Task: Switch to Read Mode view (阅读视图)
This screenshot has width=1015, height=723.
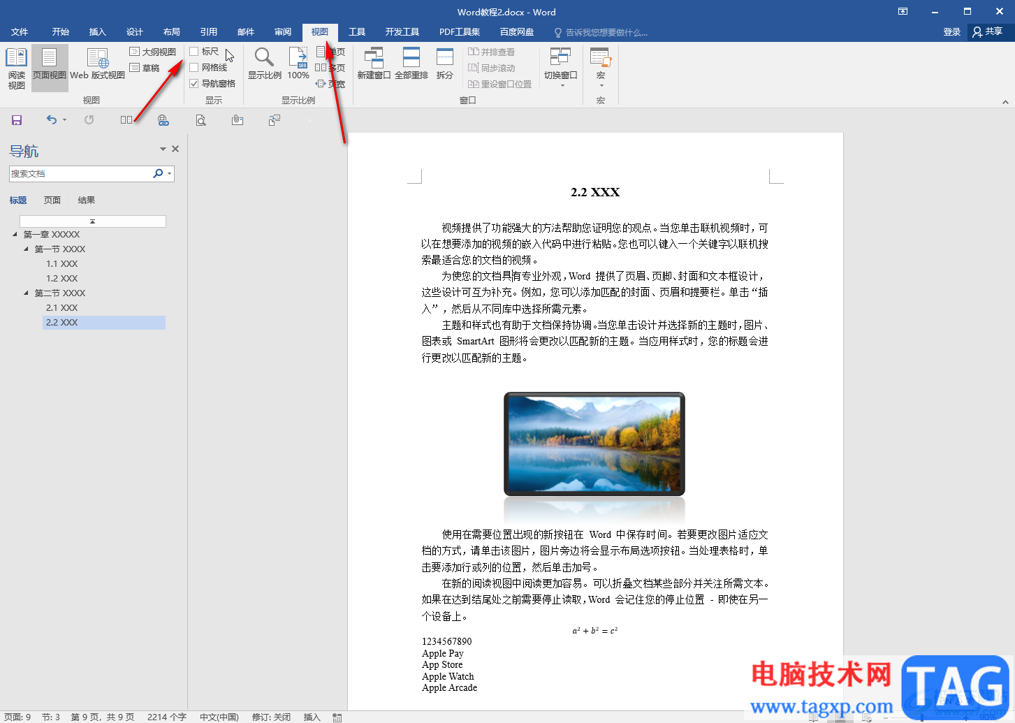Action: pos(16,68)
